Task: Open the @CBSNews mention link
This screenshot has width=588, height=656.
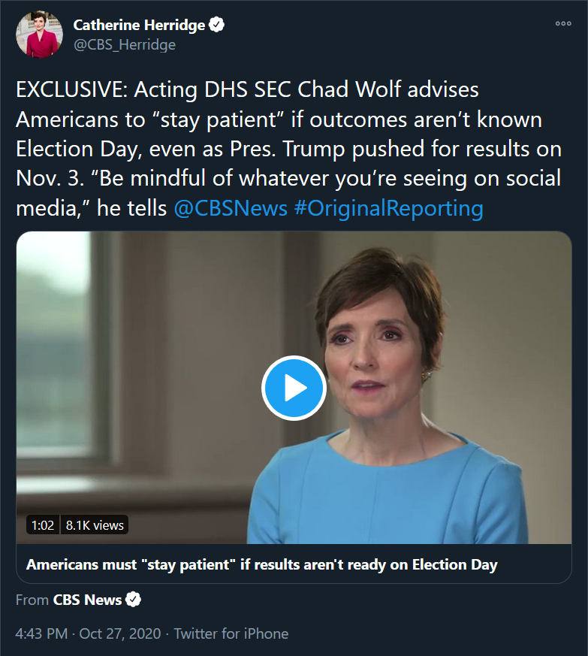Action: (231, 208)
